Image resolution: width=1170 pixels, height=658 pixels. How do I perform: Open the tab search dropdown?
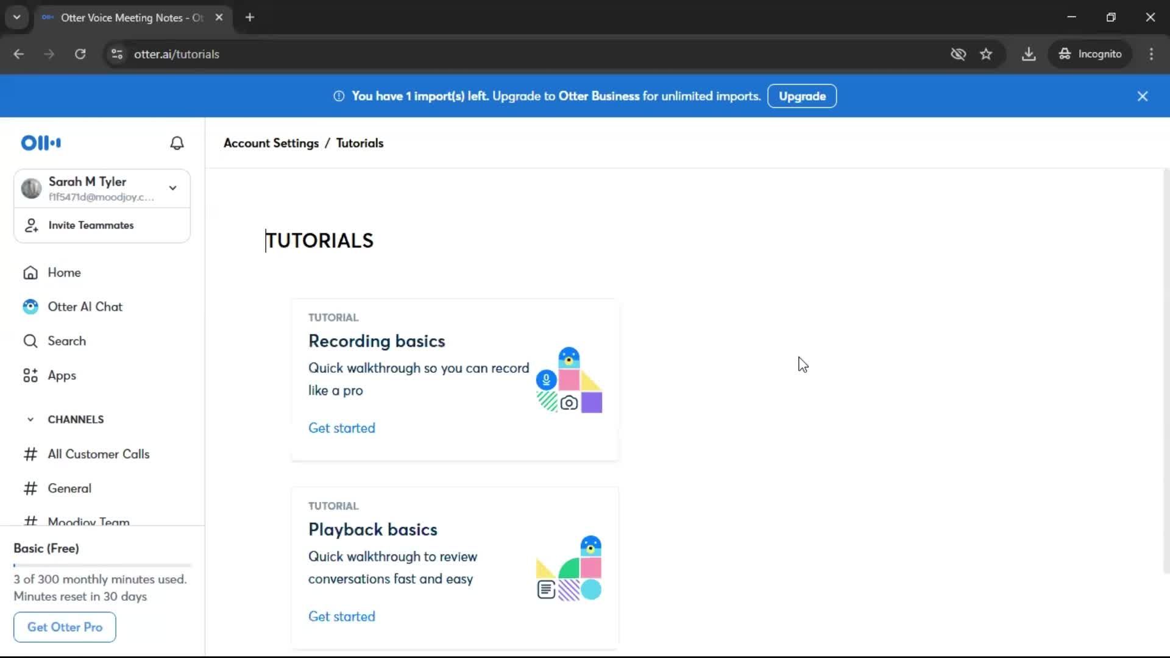(x=17, y=18)
